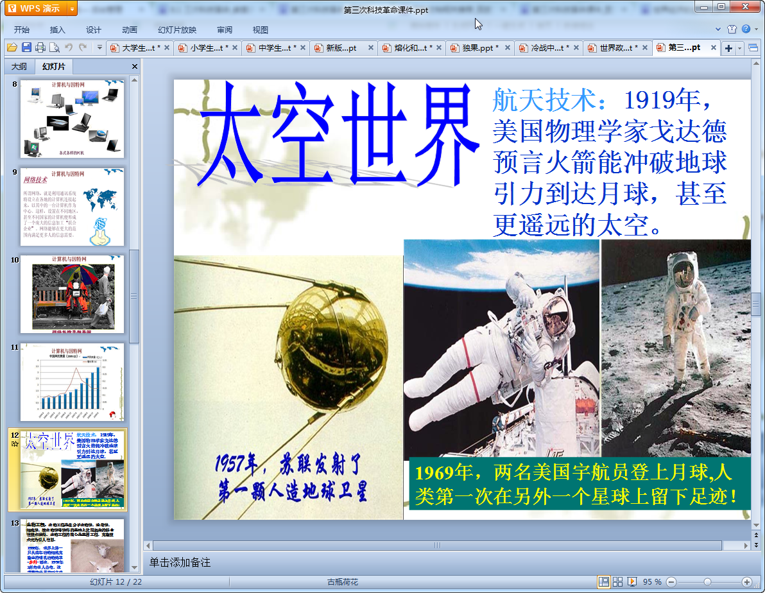Select slide 10 thumbnail with umbrella bench
The image size is (765, 593).
coord(73,295)
